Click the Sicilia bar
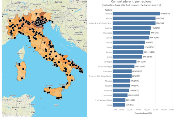Viewport: 176px width, 117px height. coord(127,57)
